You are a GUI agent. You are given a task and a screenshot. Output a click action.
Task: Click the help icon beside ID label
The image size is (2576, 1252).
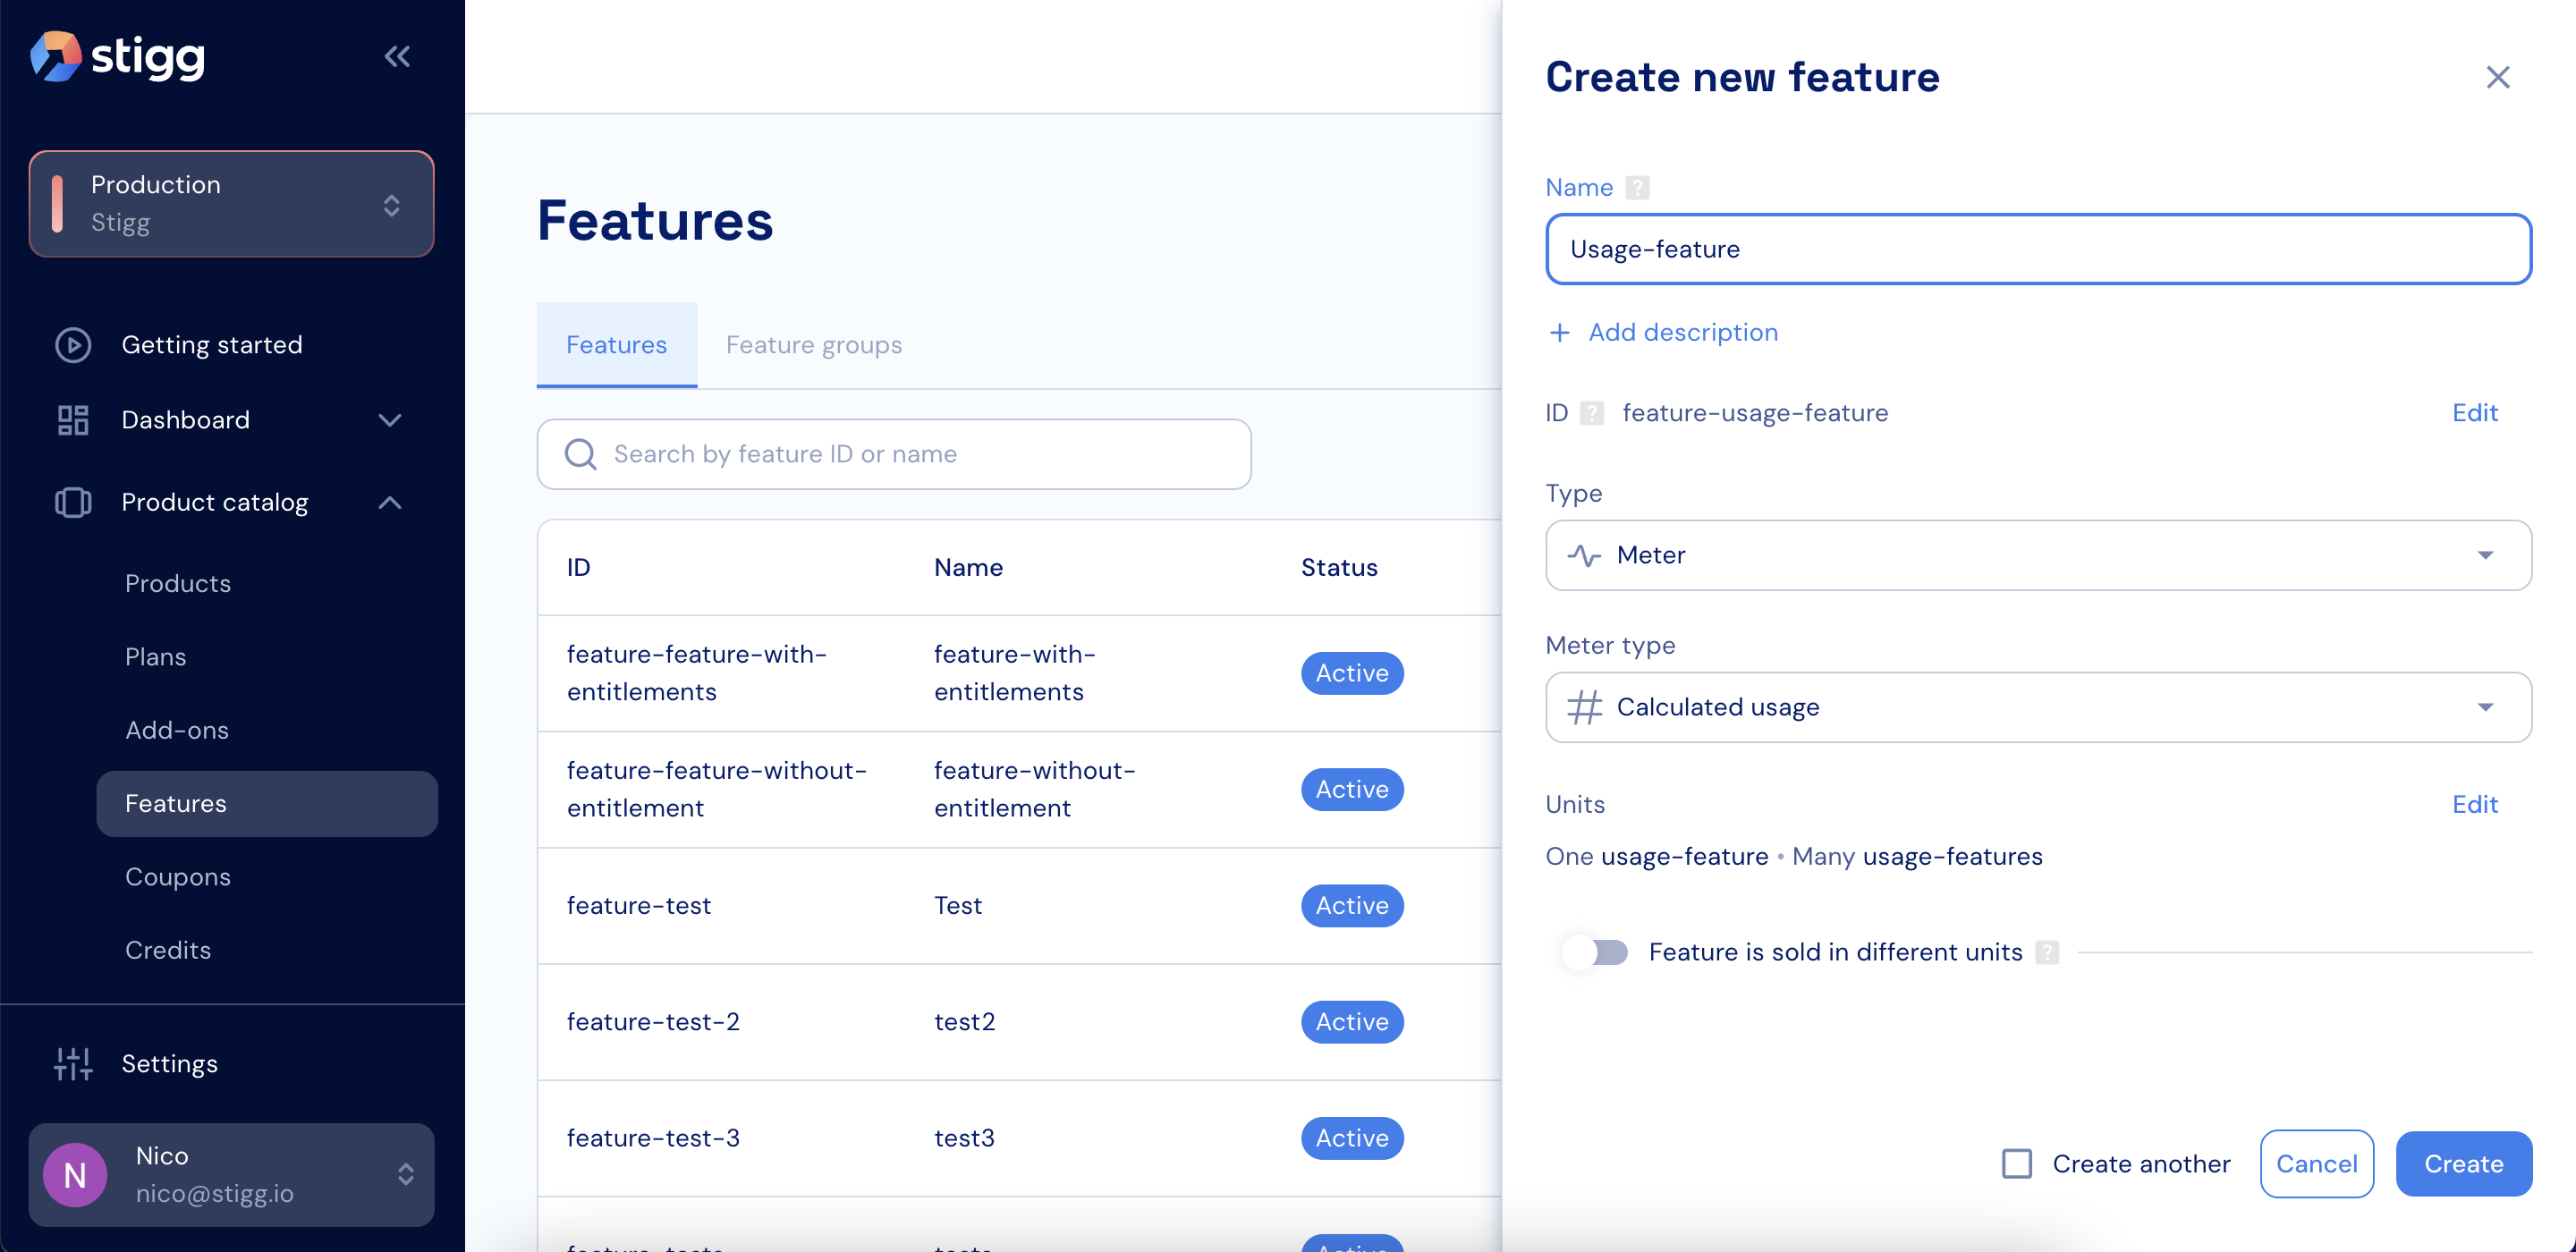point(1592,413)
